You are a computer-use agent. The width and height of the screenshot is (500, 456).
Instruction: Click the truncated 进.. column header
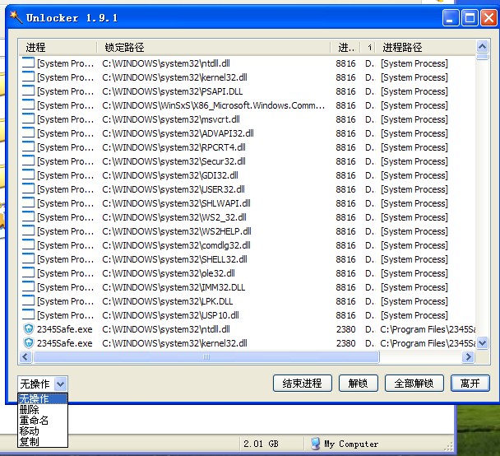(x=345, y=48)
